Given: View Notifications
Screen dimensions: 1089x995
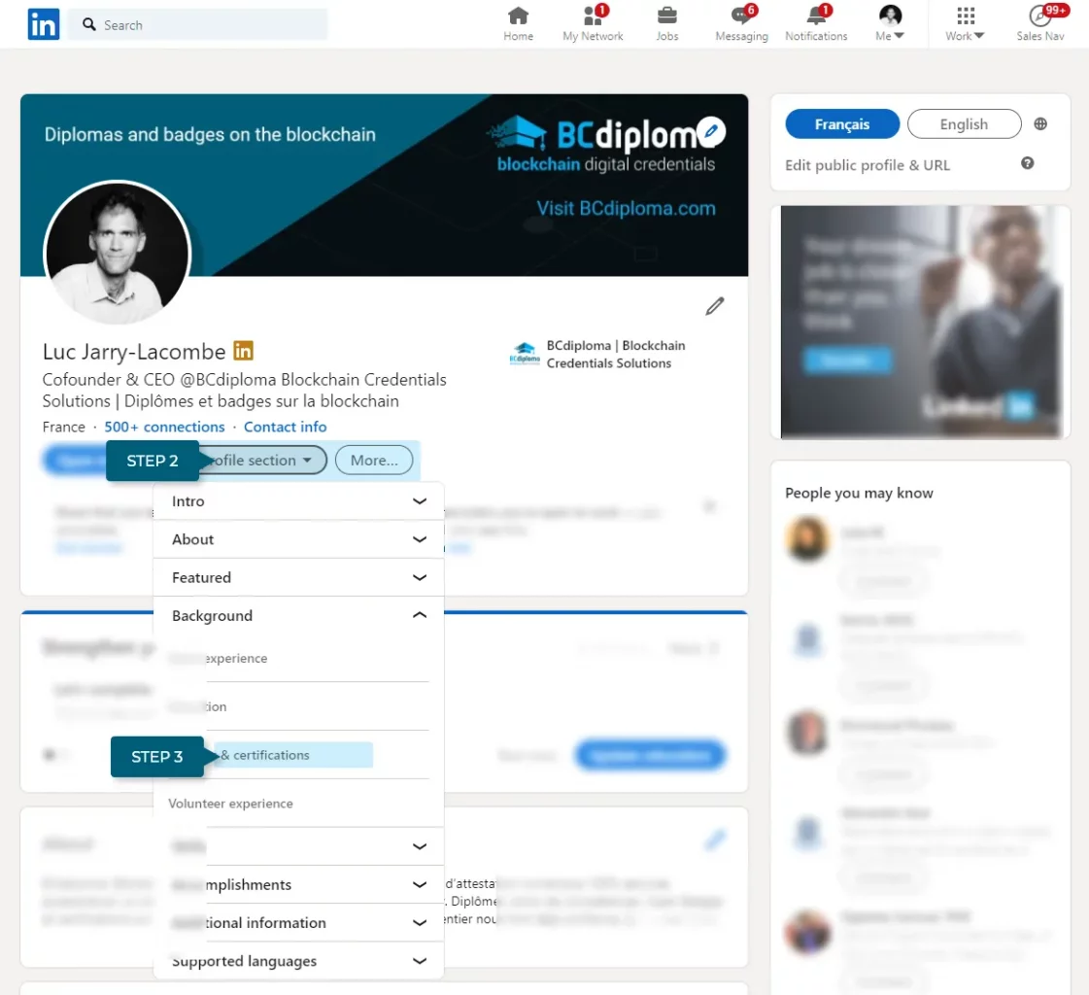Looking at the screenshot, I should coord(816,24).
